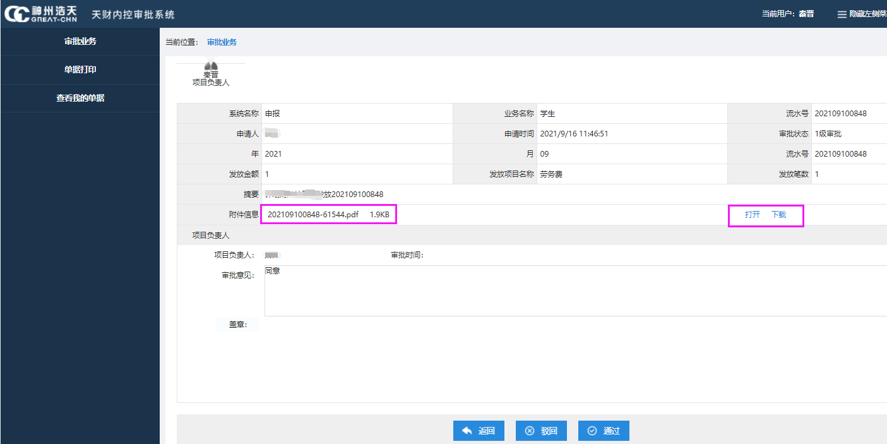The width and height of the screenshot is (887, 444).
Task: Click the 发放金额 label cell
Action: [x=220, y=174]
